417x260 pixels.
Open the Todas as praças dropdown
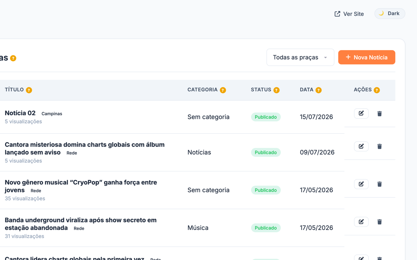pyautogui.click(x=300, y=57)
